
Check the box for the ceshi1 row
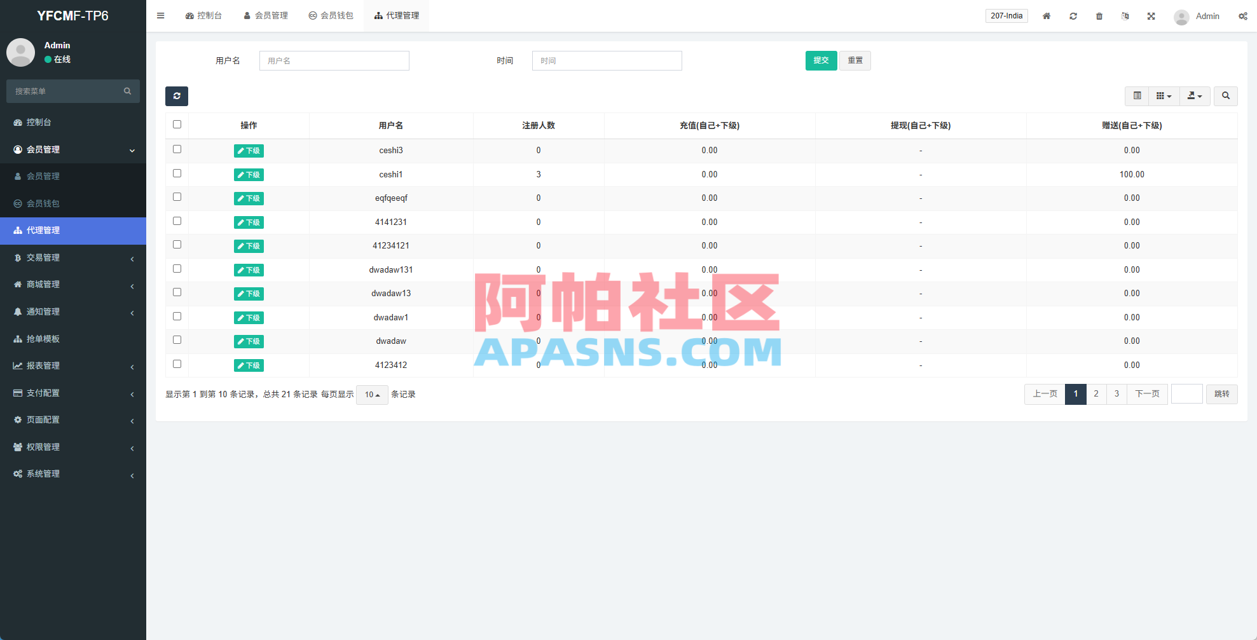pos(177,174)
